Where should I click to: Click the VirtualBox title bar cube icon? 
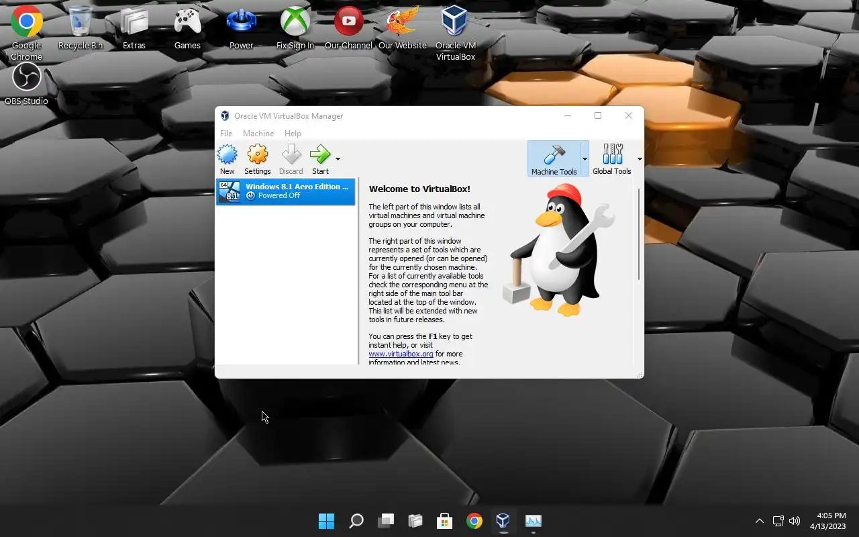coord(225,116)
